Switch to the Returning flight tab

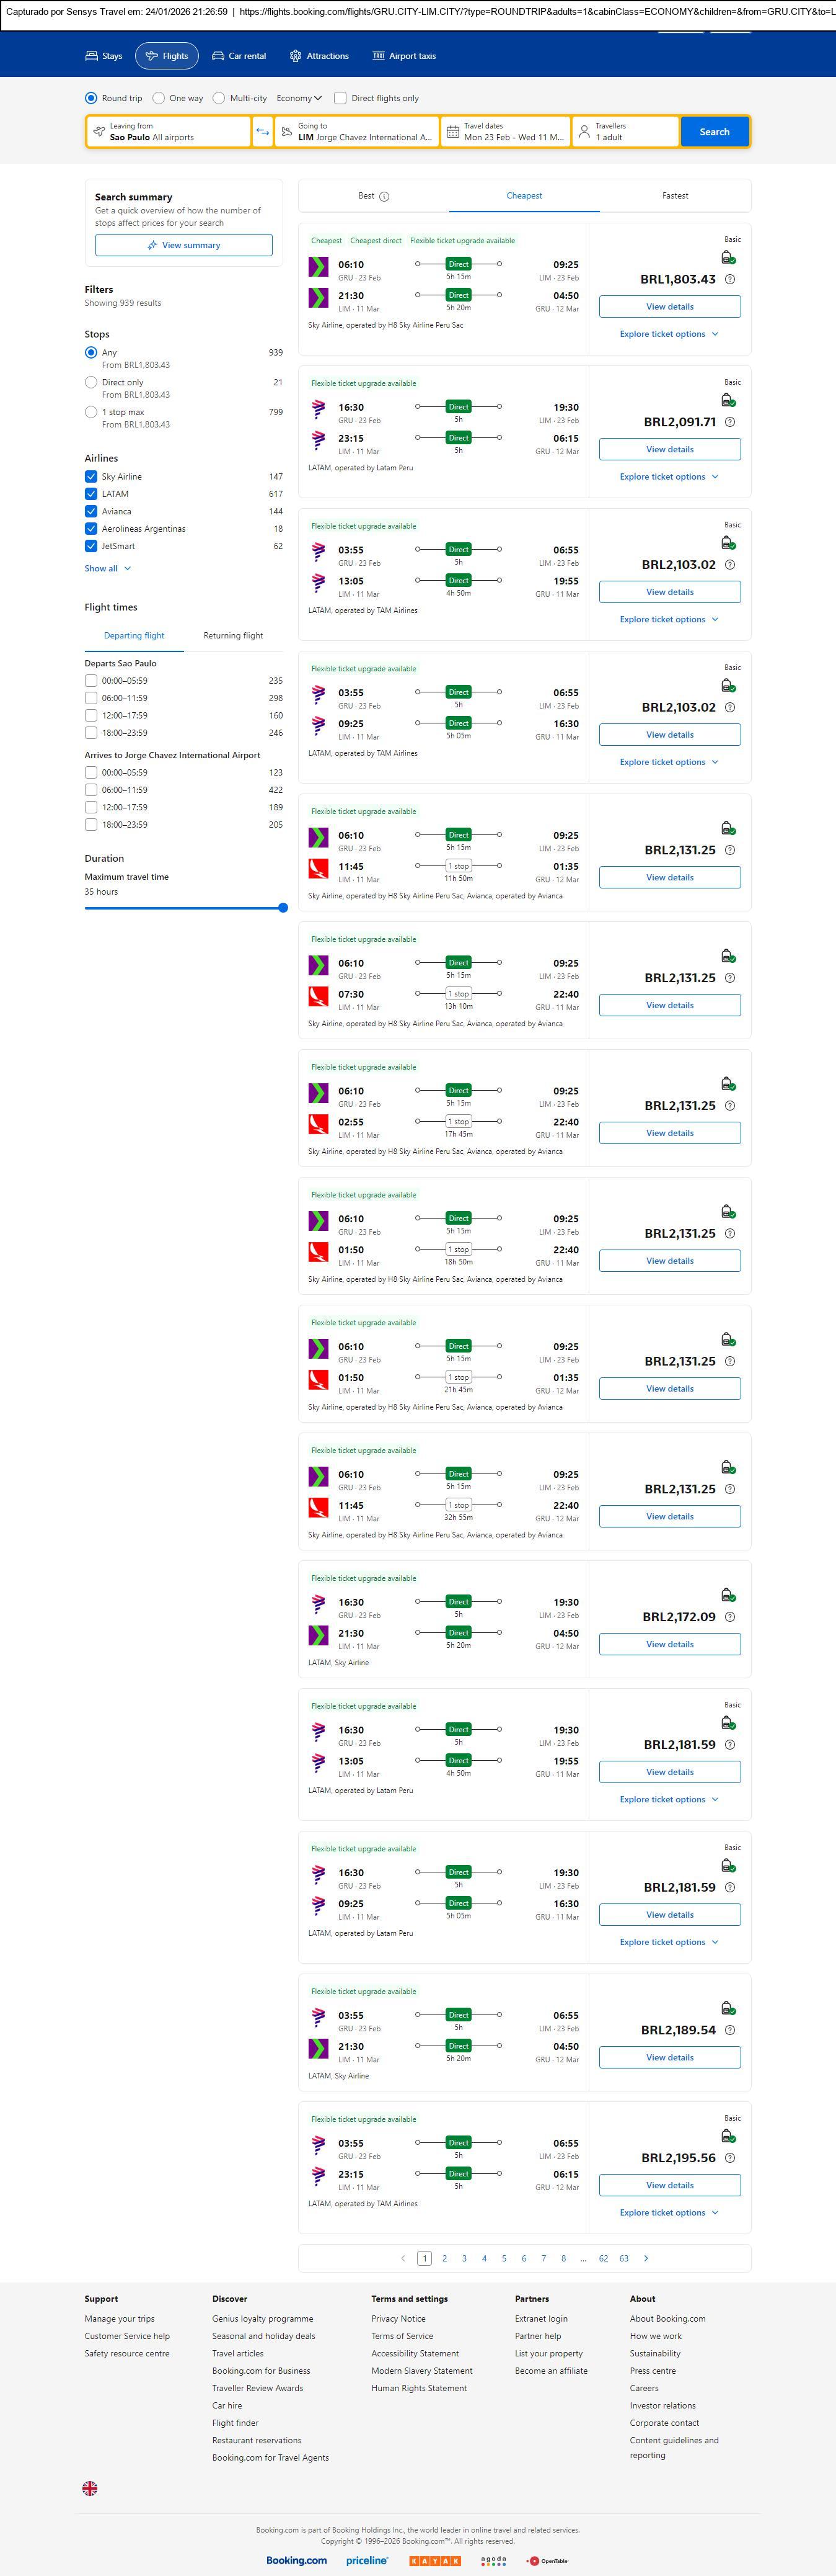pyautogui.click(x=233, y=636)
